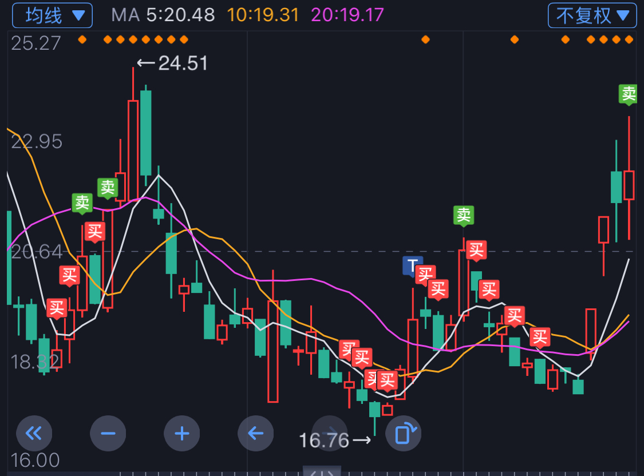Rotate the chart to landscape with the rotate icon
644x476 pixels.
click(x=404, y=433)
